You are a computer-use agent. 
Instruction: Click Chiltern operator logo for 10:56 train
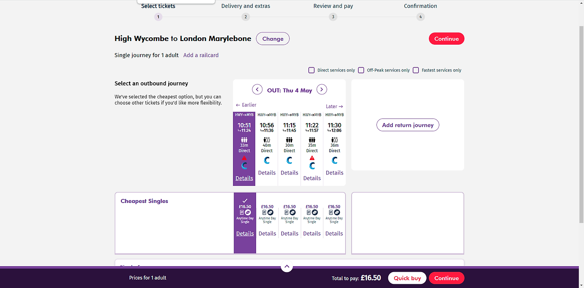267,160
